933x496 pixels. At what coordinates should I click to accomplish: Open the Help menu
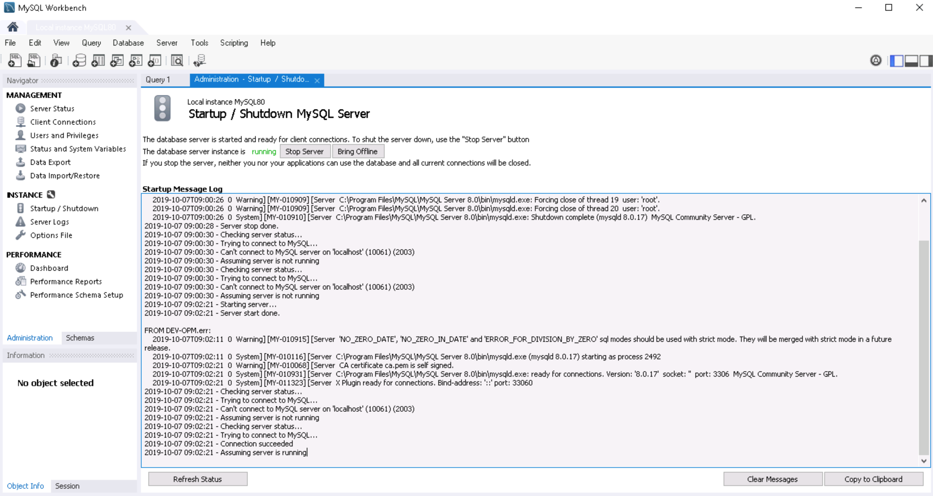click(x=268, y=43)
